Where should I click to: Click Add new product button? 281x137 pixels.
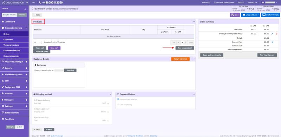pyautogui.click(x=185, y=48)
